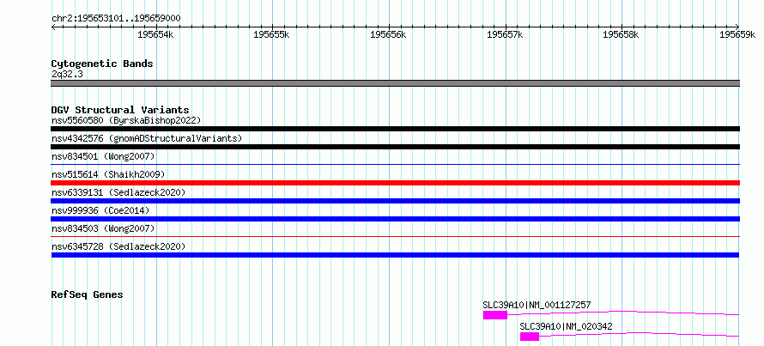Click the SLC39A10|NM_001127257 gene label
This screenshot has height=346, width=764.
coord(537,305)
